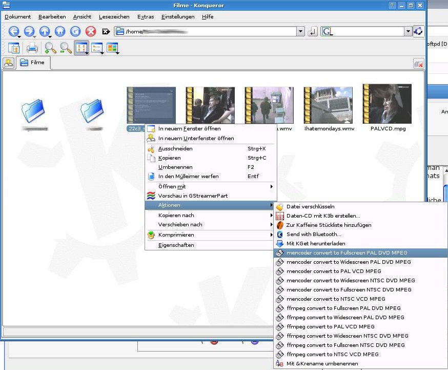This screenshot has width=448, height=370.
Task: Select mencoder convert to Fullscreen PAL DVD
Action: [x=360, y=253]
